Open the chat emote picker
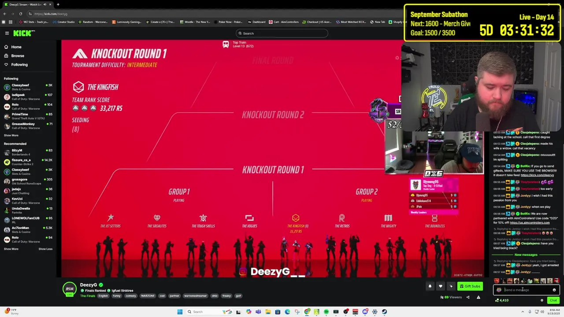This screenshot has height=317, width=564. coord(554,290)
